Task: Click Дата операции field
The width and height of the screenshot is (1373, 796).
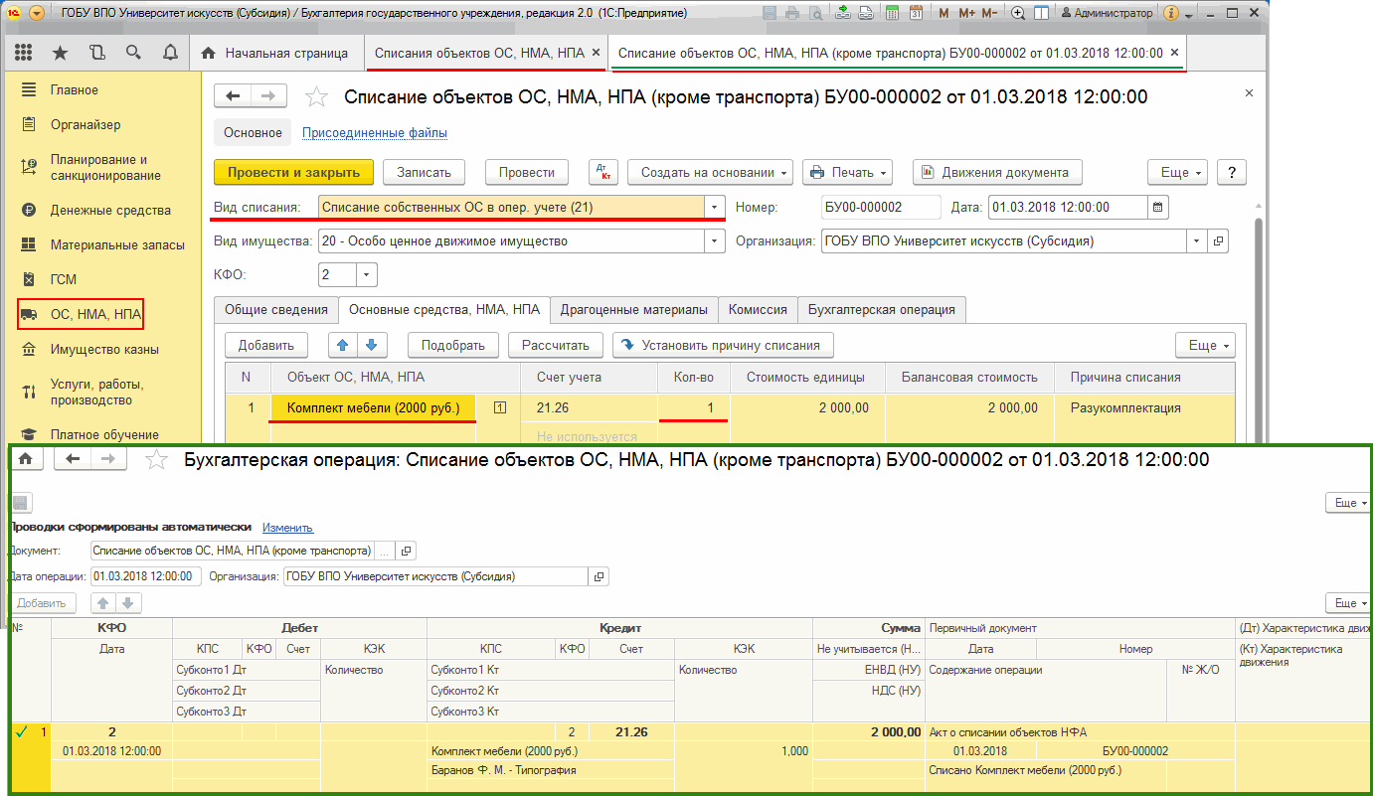Action: tap(147, 576)
